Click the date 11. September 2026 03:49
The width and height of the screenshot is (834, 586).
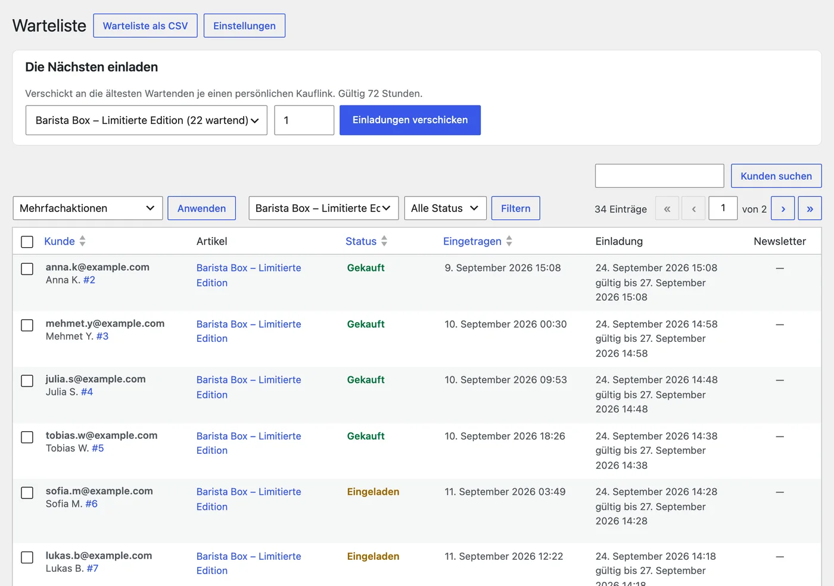505,492
